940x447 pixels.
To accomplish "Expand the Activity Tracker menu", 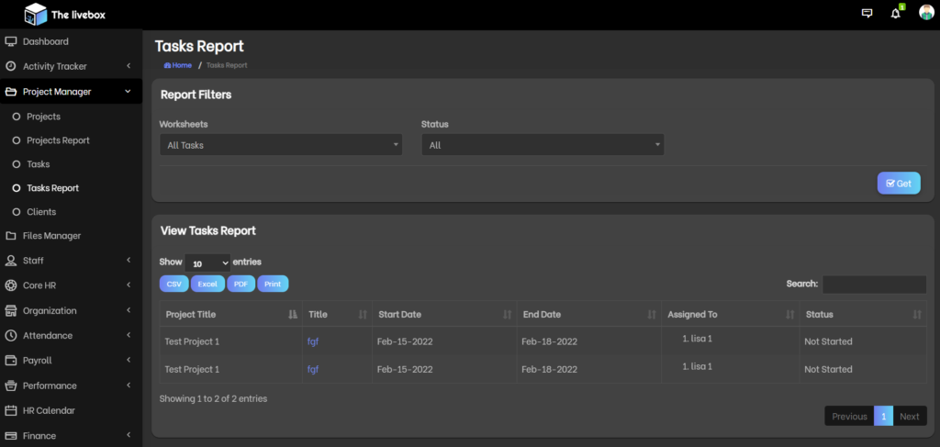I will [70, 66].
